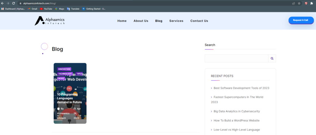Open the Translate bookmark

point(73,9)
